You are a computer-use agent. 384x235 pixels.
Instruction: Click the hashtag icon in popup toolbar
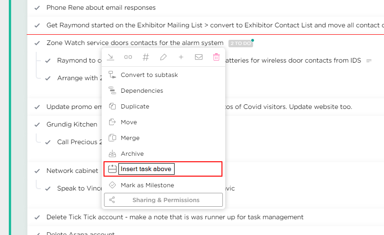[x=145, y=57]
